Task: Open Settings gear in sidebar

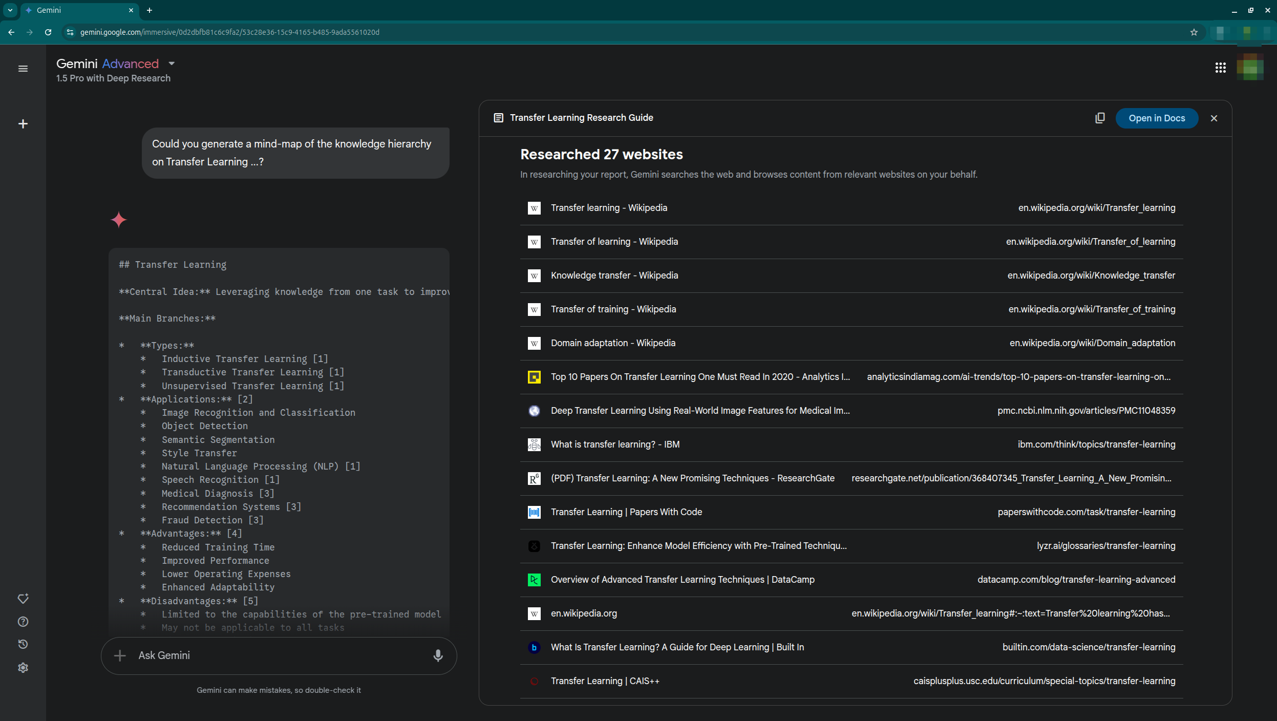Action: coord(23,668)
